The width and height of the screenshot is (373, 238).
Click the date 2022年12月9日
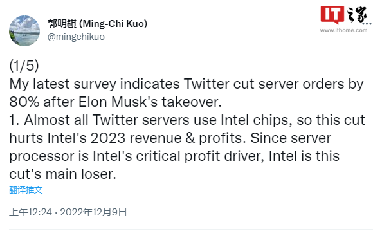pyautogui.click(x=93, y=212)
